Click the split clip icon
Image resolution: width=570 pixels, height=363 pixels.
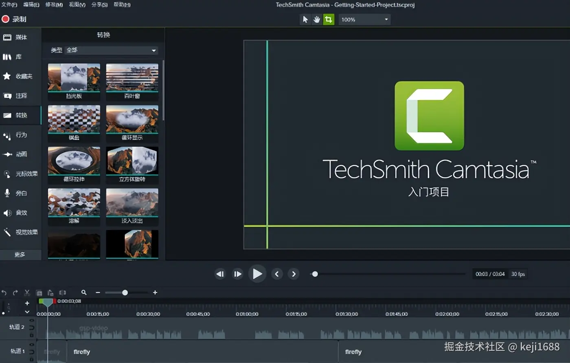pos(62,293)
